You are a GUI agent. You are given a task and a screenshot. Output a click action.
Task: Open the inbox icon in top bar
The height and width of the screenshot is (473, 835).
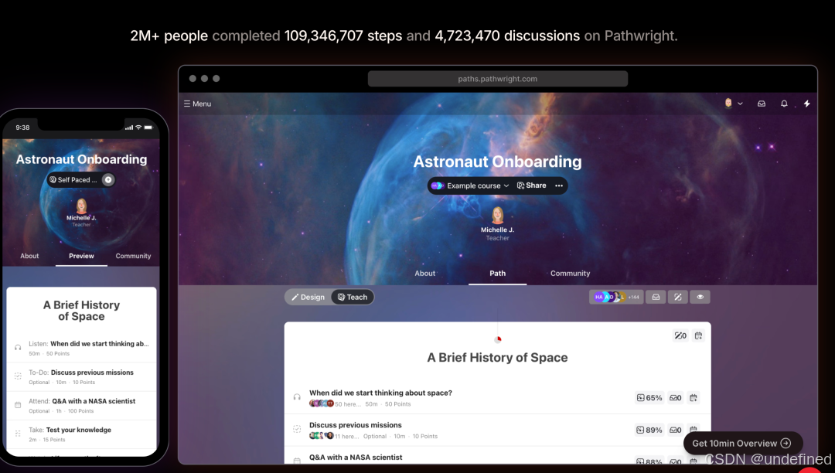coord(762,104)
